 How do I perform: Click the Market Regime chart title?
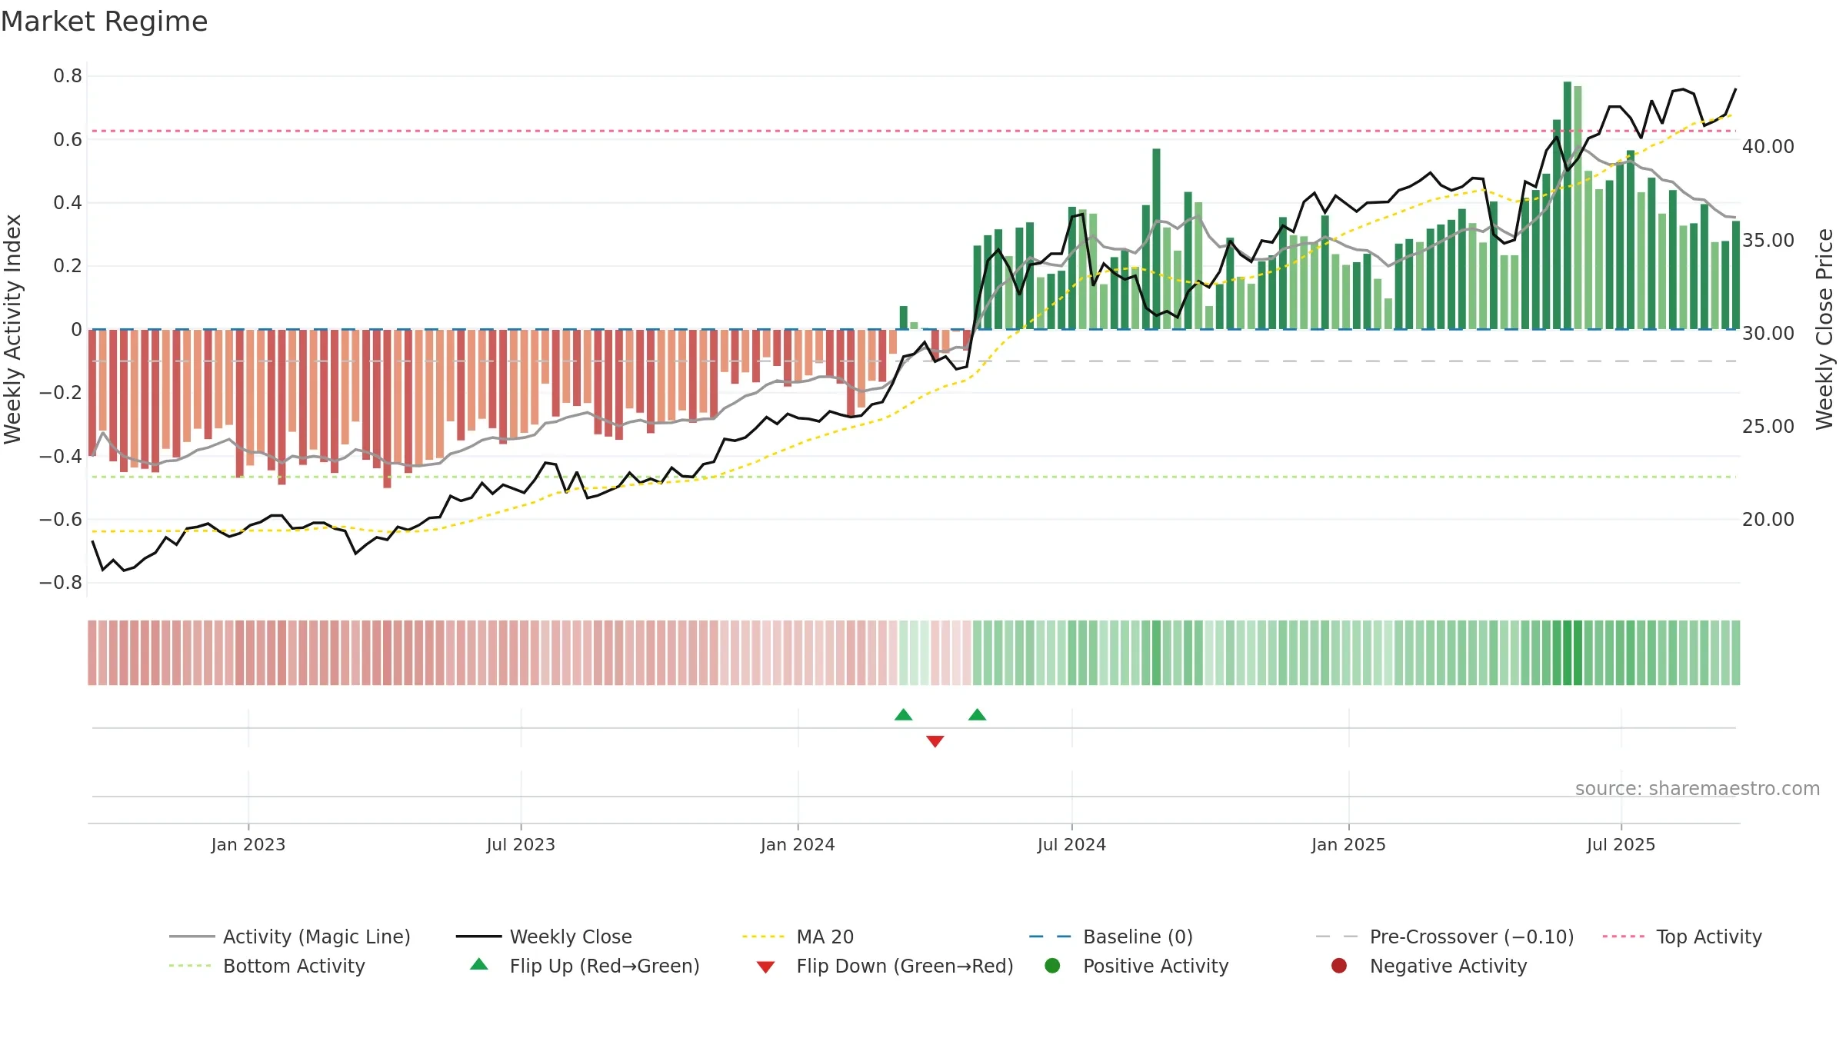point(105,22)
